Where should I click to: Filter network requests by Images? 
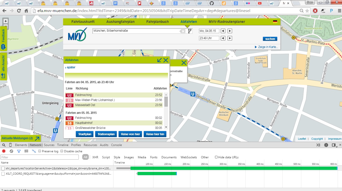[x=129, y=157]
